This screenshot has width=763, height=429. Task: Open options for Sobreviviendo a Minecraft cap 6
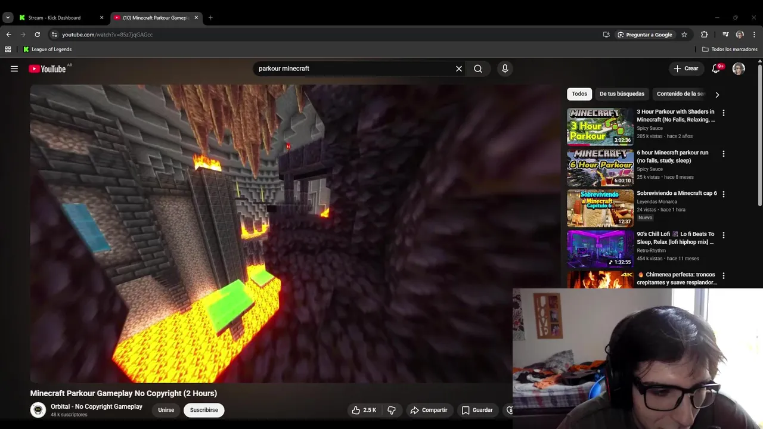[724, 194]
